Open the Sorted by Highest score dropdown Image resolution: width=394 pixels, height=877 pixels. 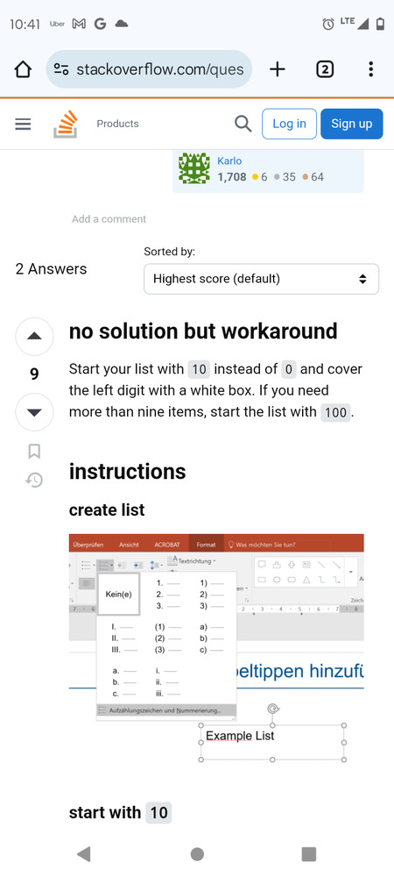(261, 279)
